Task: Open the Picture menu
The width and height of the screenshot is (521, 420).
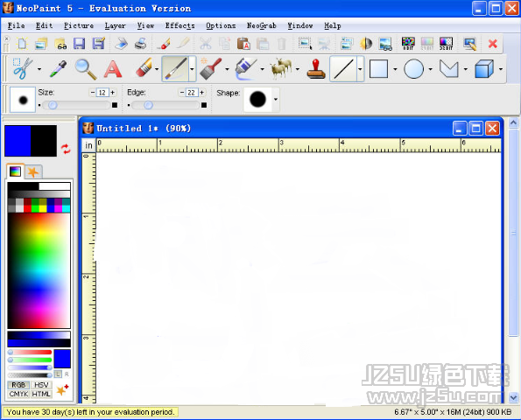Action: (x=79, y=25)
